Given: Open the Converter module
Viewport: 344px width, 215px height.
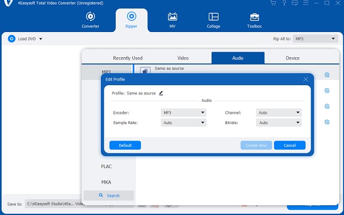Looking at the screenshot, I should 91,21.
